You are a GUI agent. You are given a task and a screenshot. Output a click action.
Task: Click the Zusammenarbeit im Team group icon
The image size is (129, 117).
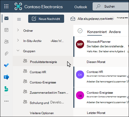[x=25, y=92]
